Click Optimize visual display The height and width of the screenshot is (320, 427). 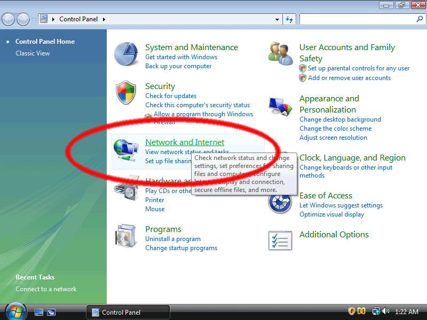coord(331,214)
